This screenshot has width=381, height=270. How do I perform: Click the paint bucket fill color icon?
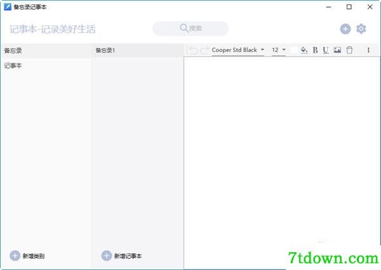pyautogui.click(x=304, y=50)
